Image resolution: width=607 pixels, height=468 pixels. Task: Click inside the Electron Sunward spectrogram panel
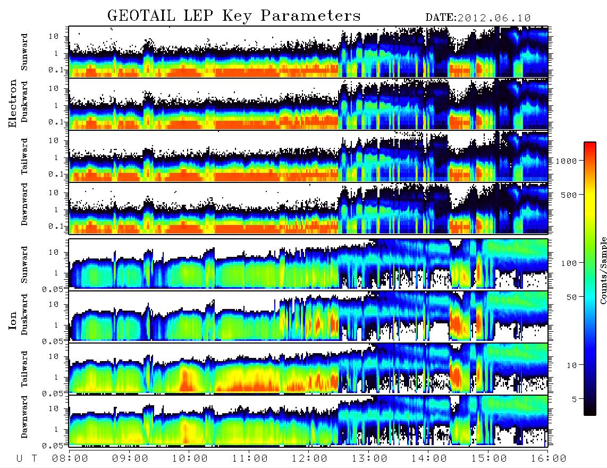[x=308, y=52]
